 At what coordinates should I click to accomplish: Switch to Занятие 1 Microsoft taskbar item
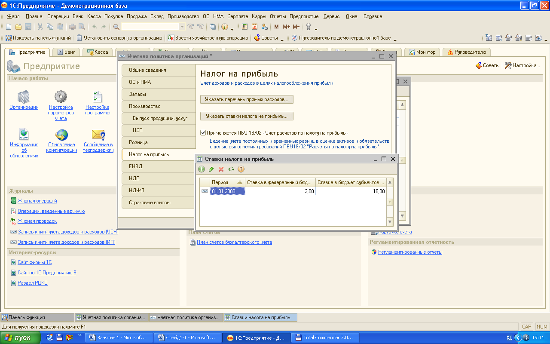(x=118, y=338)
